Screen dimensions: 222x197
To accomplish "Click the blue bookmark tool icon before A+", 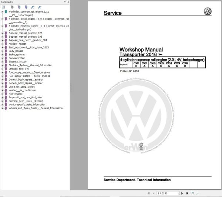I will [26, 7].
